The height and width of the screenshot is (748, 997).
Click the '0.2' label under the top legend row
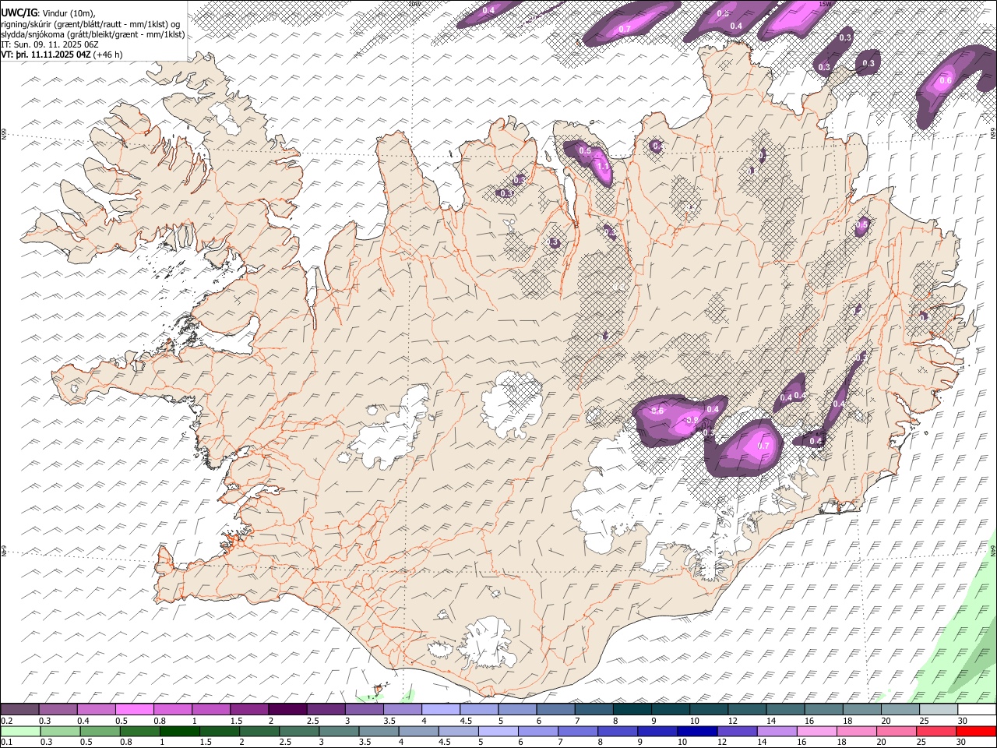[6, 721]
